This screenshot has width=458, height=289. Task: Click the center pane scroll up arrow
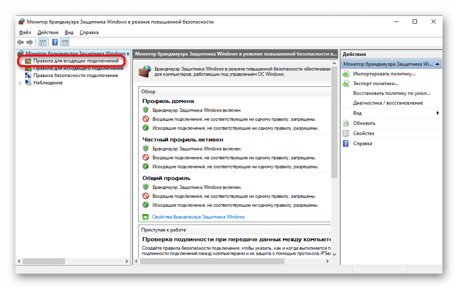click(x=334, y=63)
